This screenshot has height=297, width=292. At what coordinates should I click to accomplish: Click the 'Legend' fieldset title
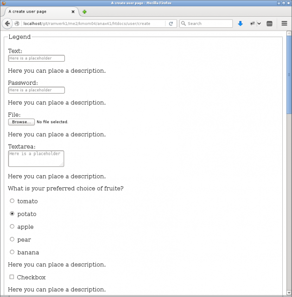(19, 37)
